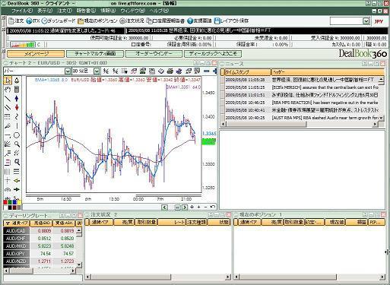Open 口座履歴報告書 toolbar item

pos(166,21)
